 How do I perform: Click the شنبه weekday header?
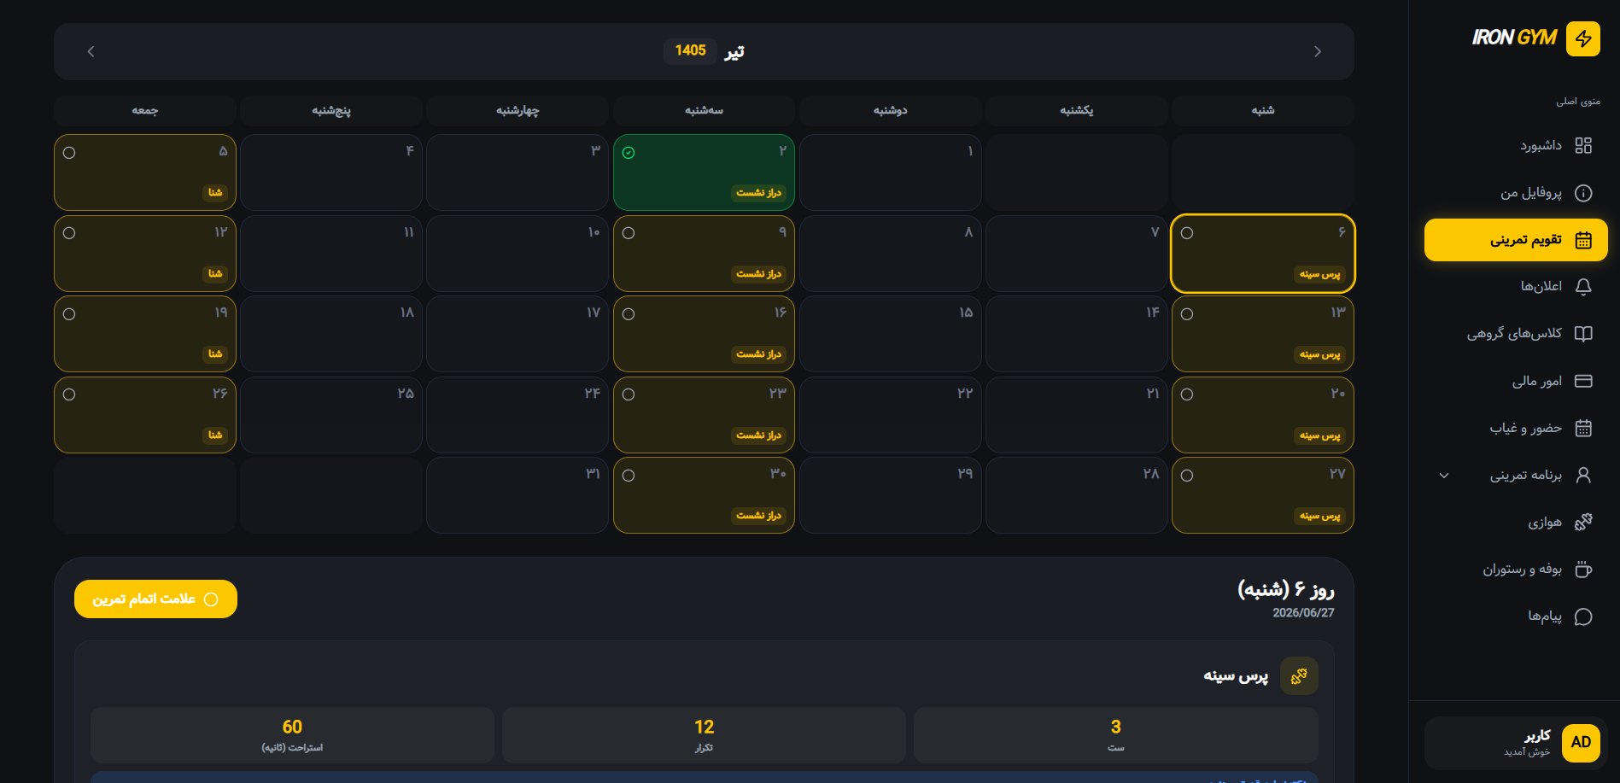pos(1263,111)
